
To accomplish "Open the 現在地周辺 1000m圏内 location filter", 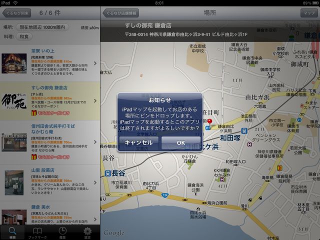I will coord(42,27).
